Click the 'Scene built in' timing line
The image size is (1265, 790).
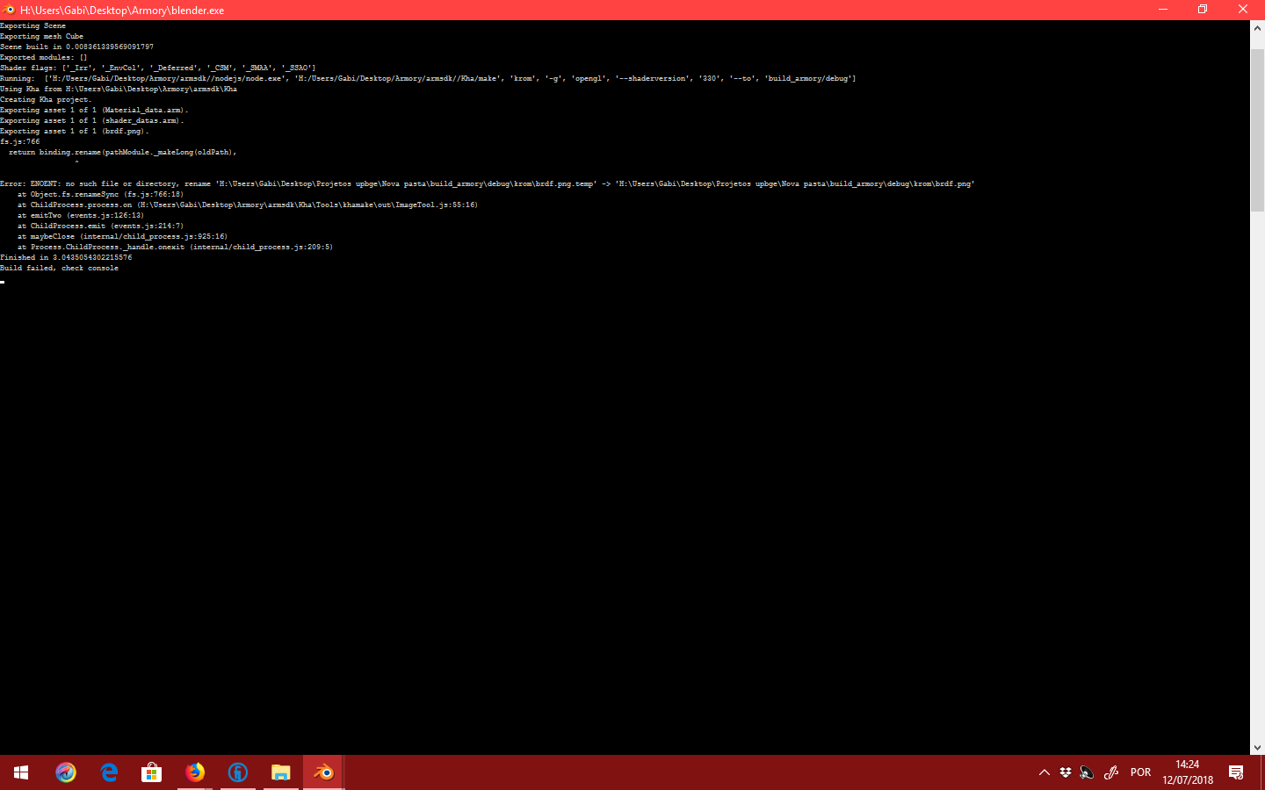click(76, 47)
